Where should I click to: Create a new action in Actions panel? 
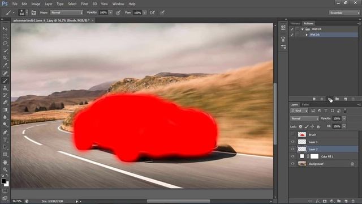346,99
